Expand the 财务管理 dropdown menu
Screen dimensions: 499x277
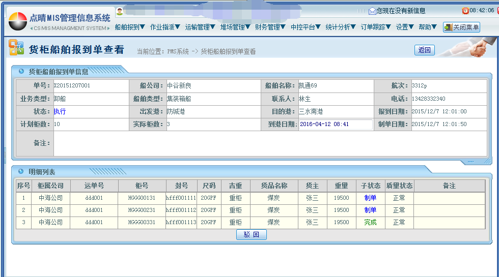tap(270, 27)
